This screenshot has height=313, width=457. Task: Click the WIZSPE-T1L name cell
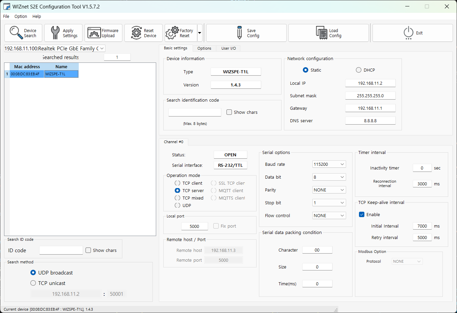pyautogui.click(x=61, y=74)
